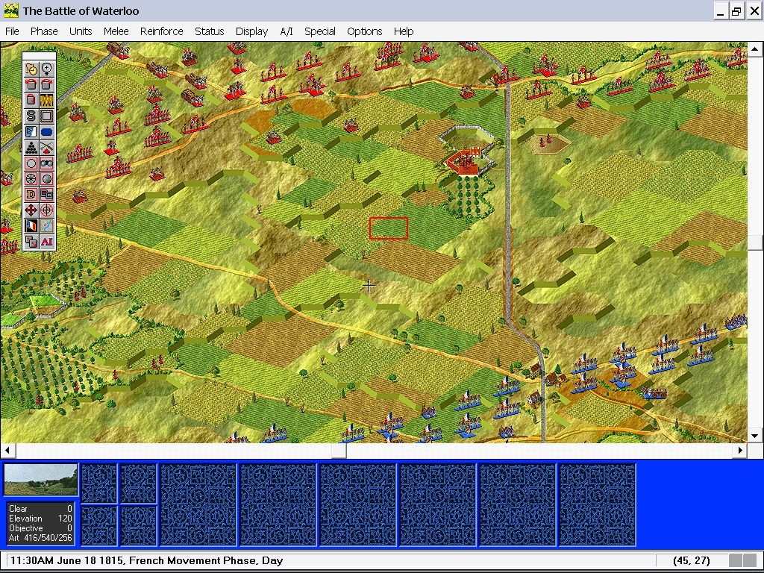Click the binoculars toolbar icon
The height and width of the screenshot is (573, 764).
[47, 163]
